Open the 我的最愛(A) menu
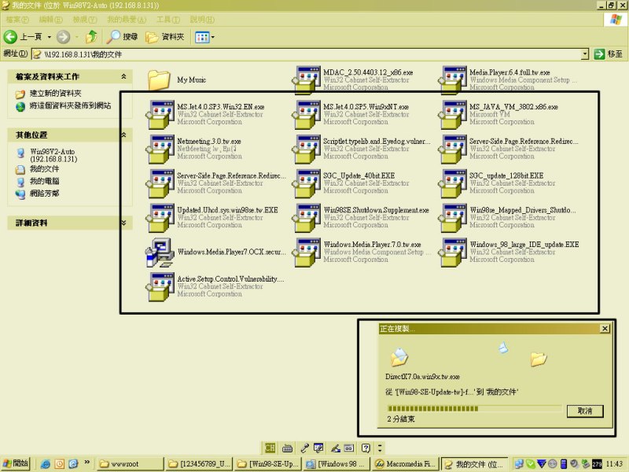 click(x=127, y=19)
